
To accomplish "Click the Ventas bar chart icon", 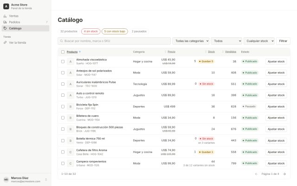I will [x=5, y=16].
